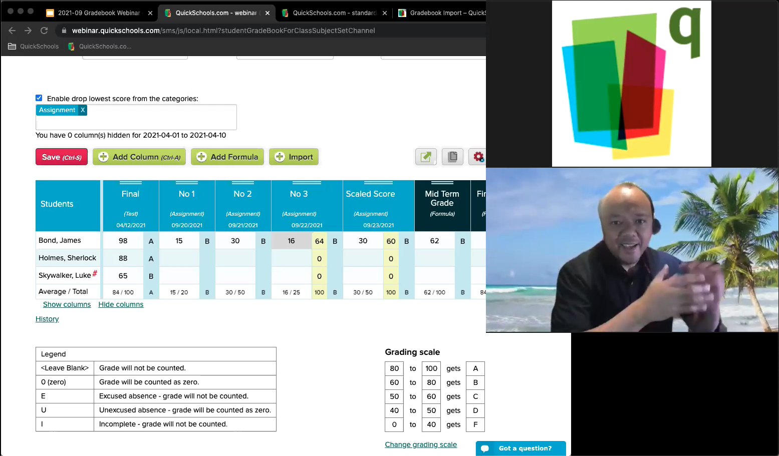Open QuickSchools bookmarks folder
The width and height of the screenshot is (779, 456).
[34, 47]
